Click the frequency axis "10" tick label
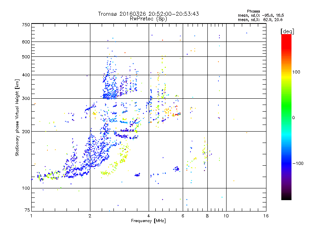This screenshot has width=313, height=235. (x=226, y=216)
